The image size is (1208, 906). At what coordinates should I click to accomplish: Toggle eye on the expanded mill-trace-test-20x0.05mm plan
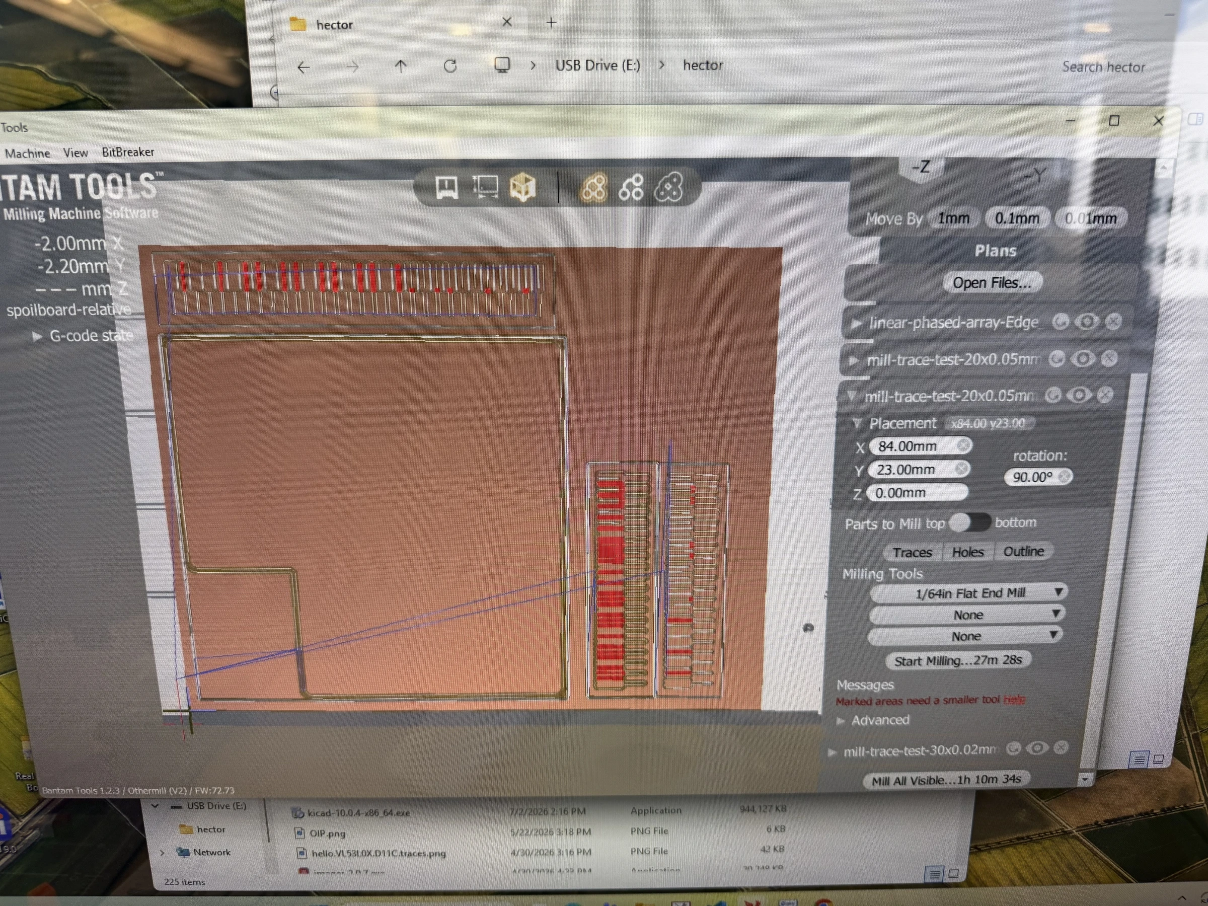1079,395
